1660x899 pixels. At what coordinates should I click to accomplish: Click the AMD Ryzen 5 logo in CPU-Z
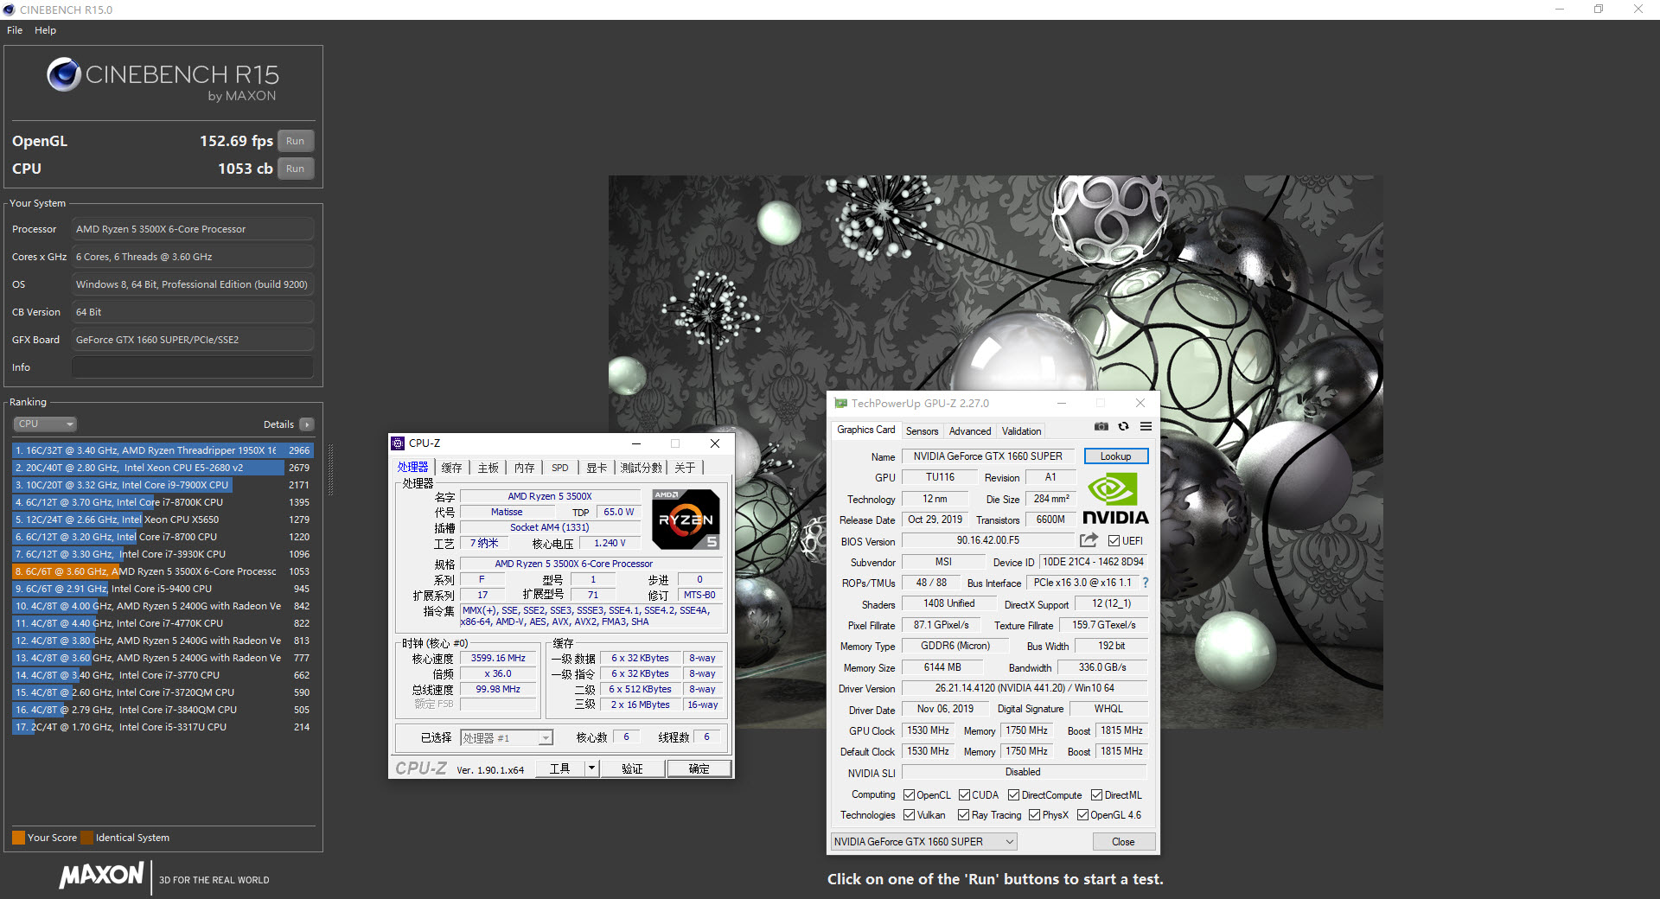coord(686,520)
